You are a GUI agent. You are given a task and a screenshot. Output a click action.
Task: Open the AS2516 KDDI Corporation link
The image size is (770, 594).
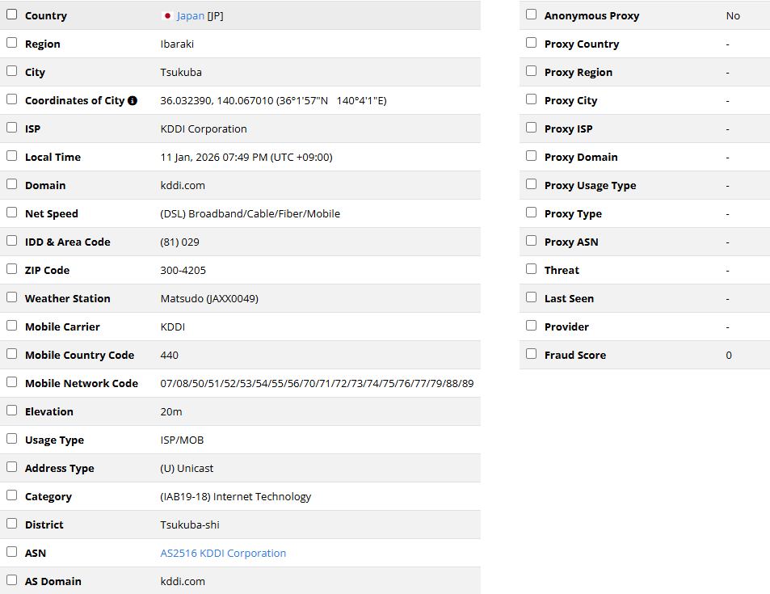pyautogui.click(x=223, y=553)
